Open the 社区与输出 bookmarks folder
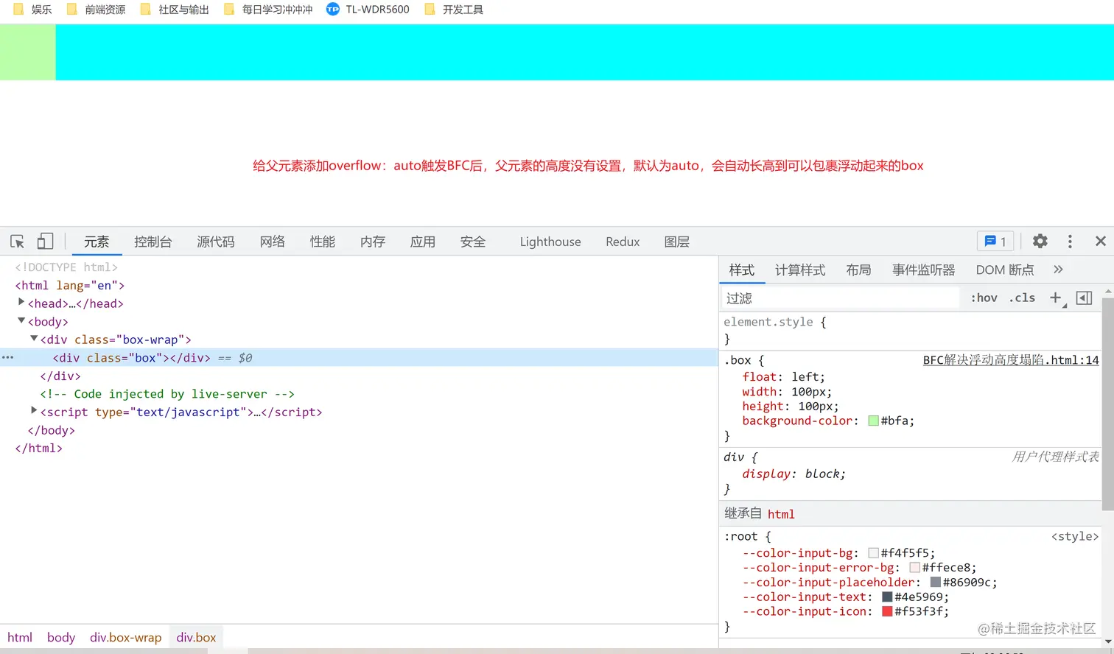The width and height of the screenshot is (1114, 654). (x=175, y=10)
